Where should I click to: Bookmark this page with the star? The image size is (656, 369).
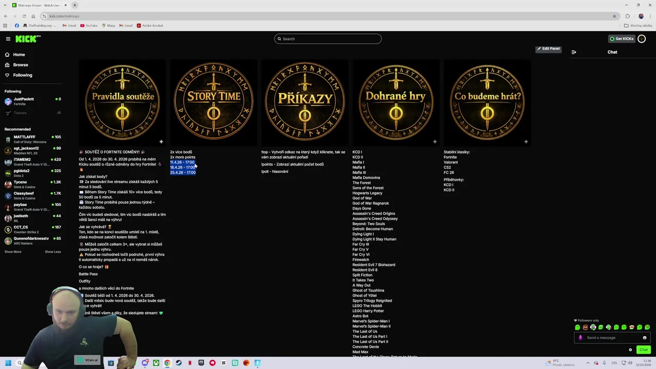(x=614, y=16)
